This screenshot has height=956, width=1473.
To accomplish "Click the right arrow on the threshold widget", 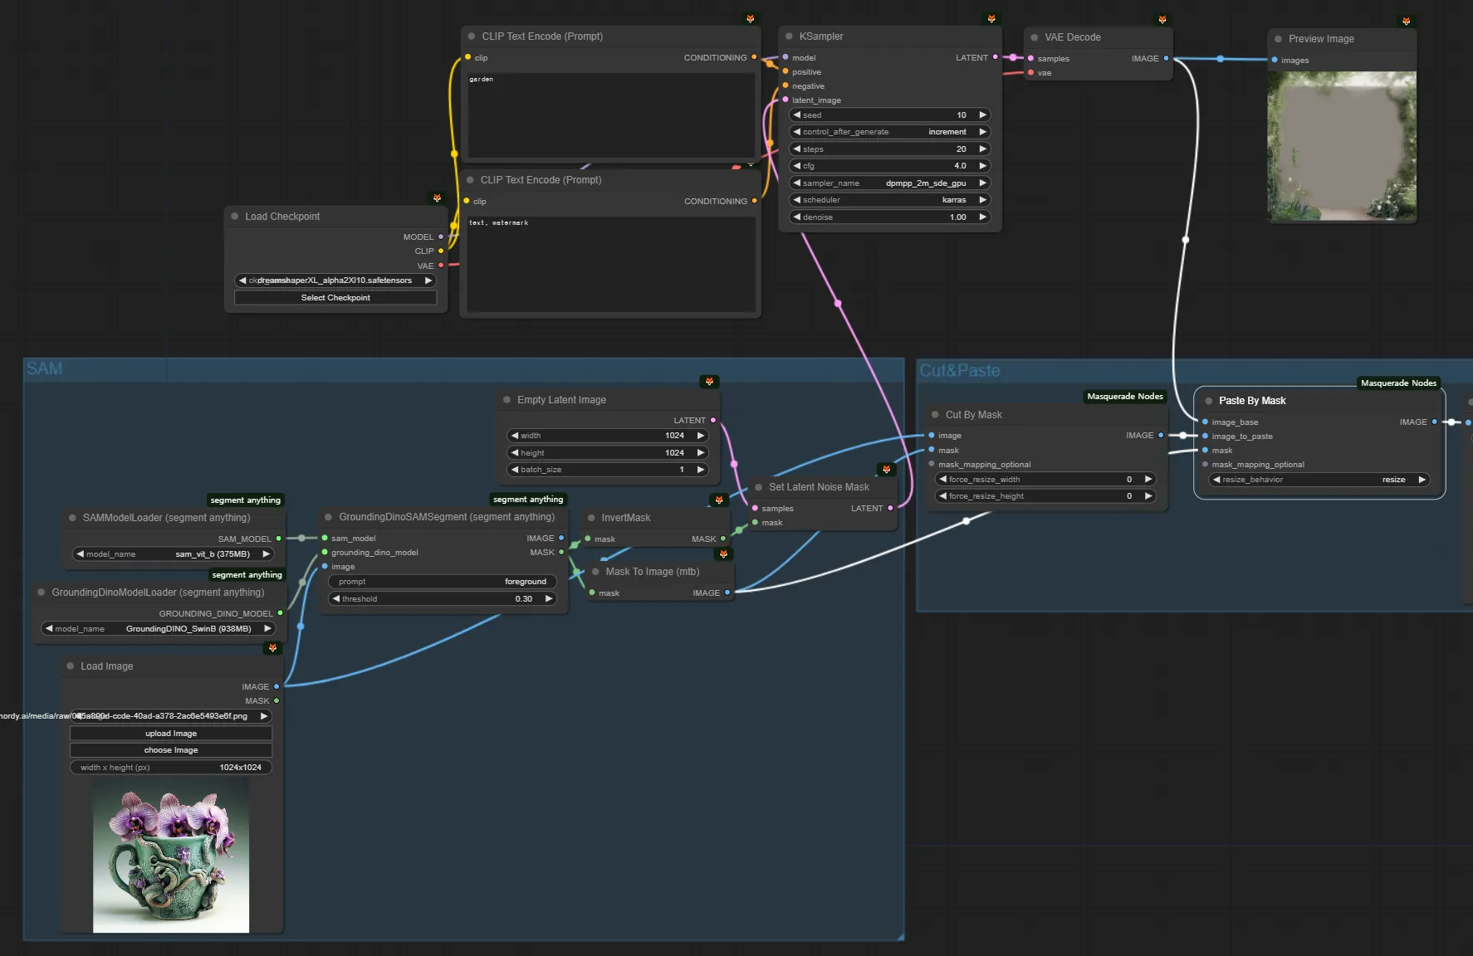I will (549, 599).
